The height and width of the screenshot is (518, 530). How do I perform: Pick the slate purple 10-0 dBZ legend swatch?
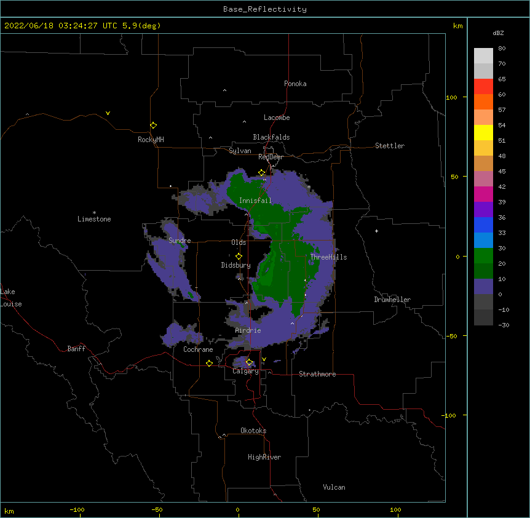[483, 287]
